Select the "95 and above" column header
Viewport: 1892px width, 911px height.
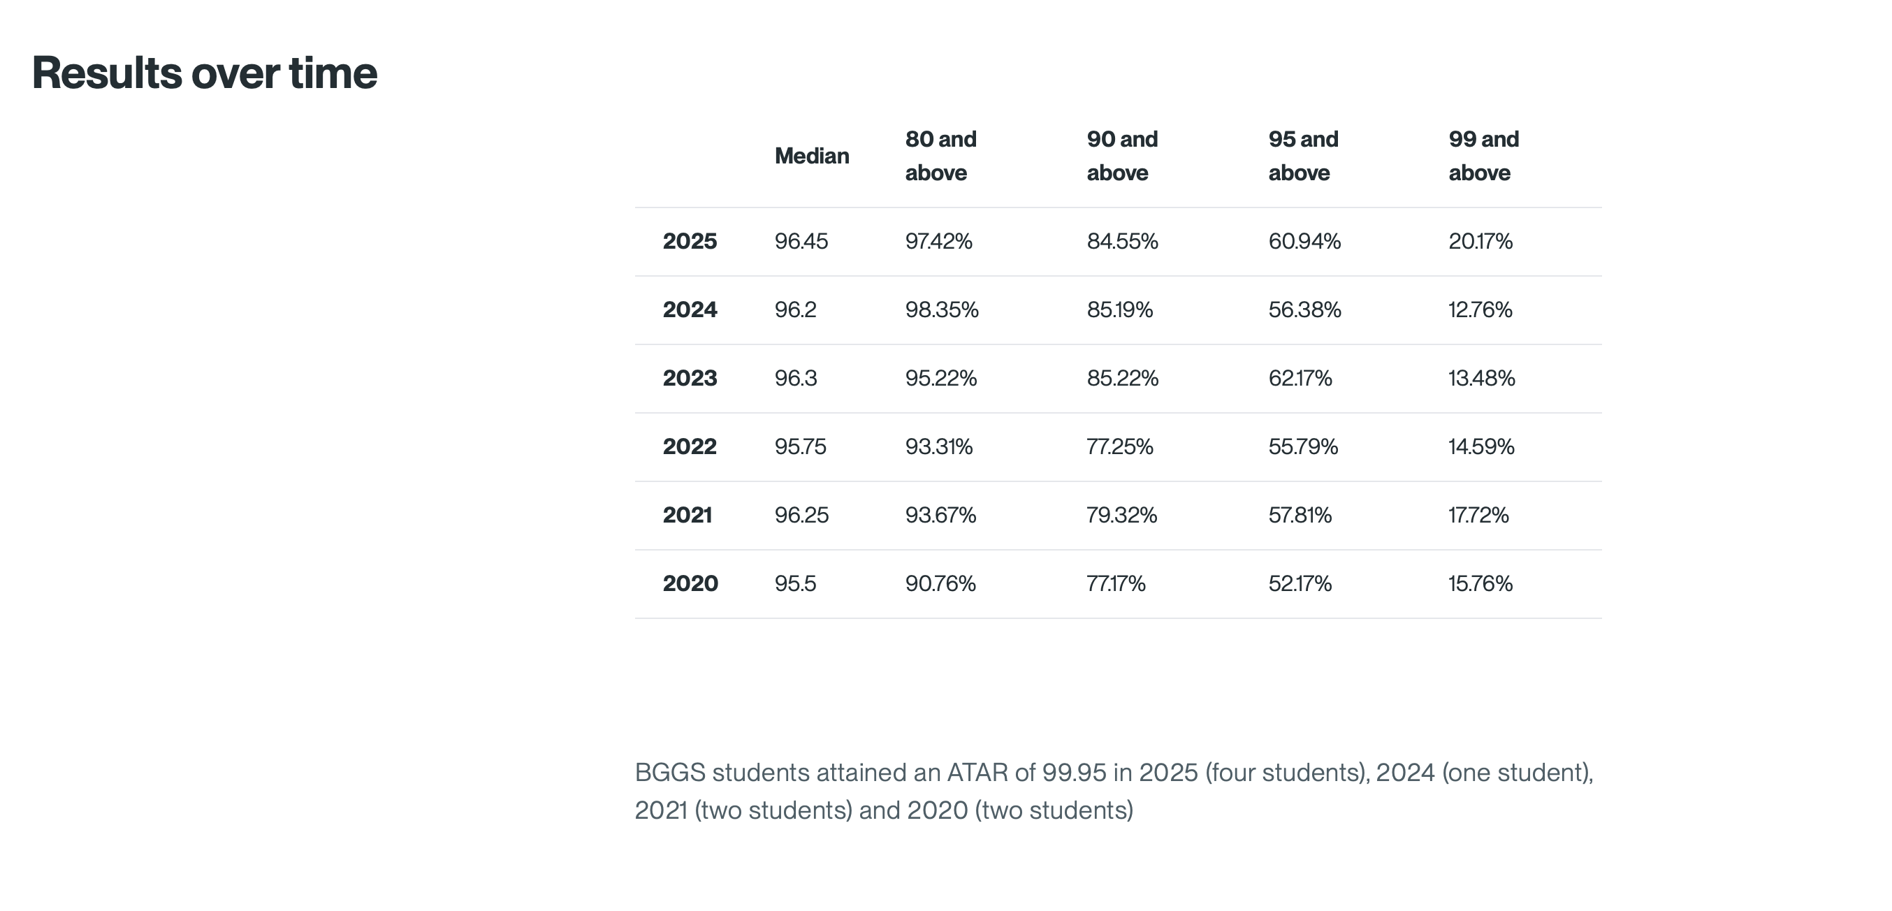tap(1303, 156)
